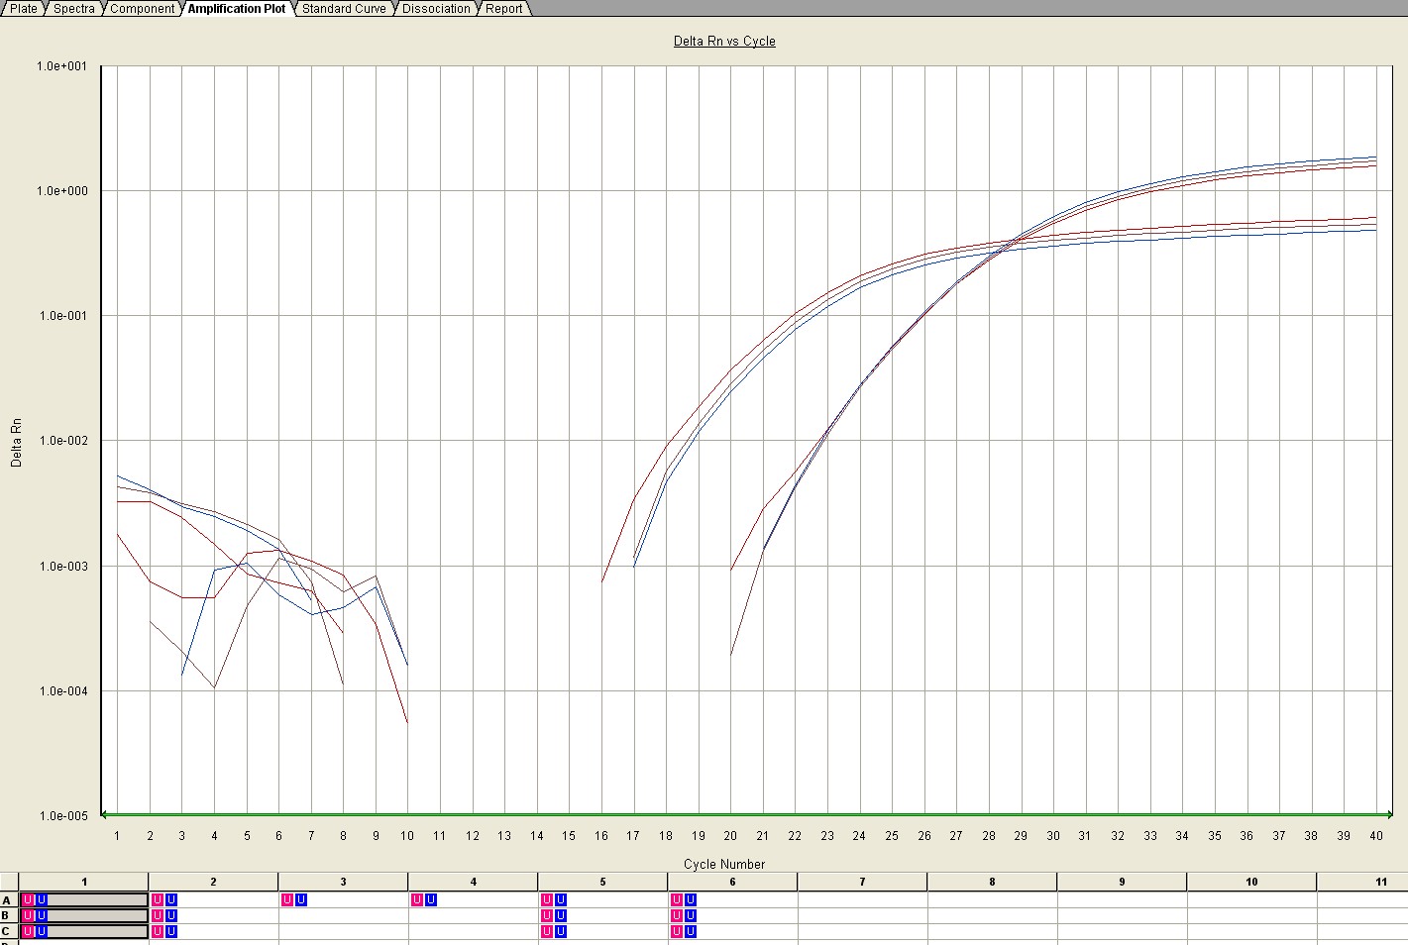
Task: Click y-axis value 1.0e+000
Action: point(61,191)
